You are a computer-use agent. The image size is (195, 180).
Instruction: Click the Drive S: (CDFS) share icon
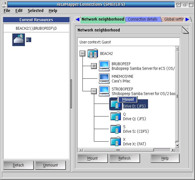(x=116, y=129)
